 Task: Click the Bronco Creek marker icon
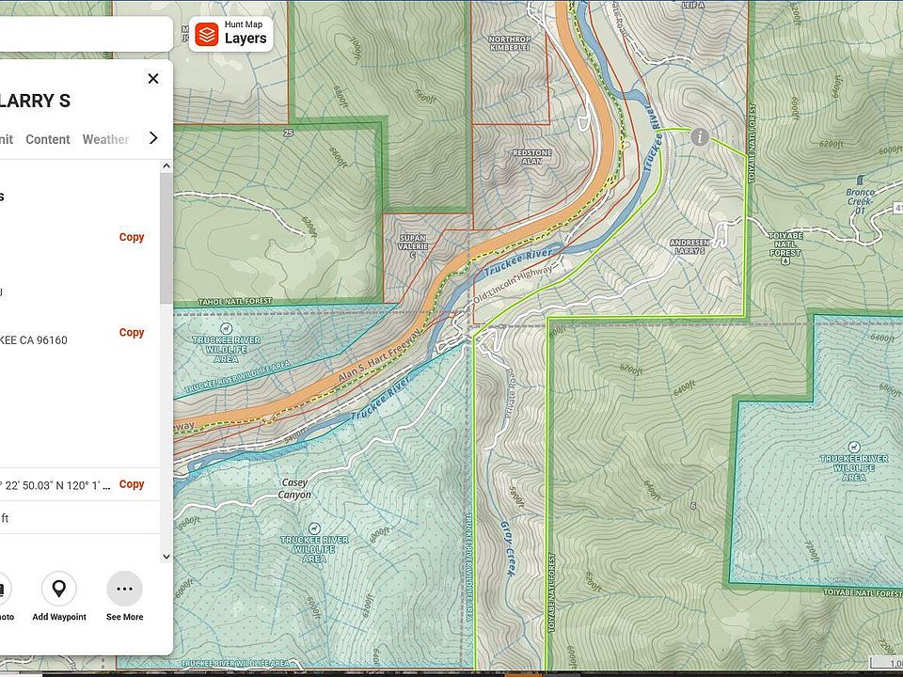[859, 181]
